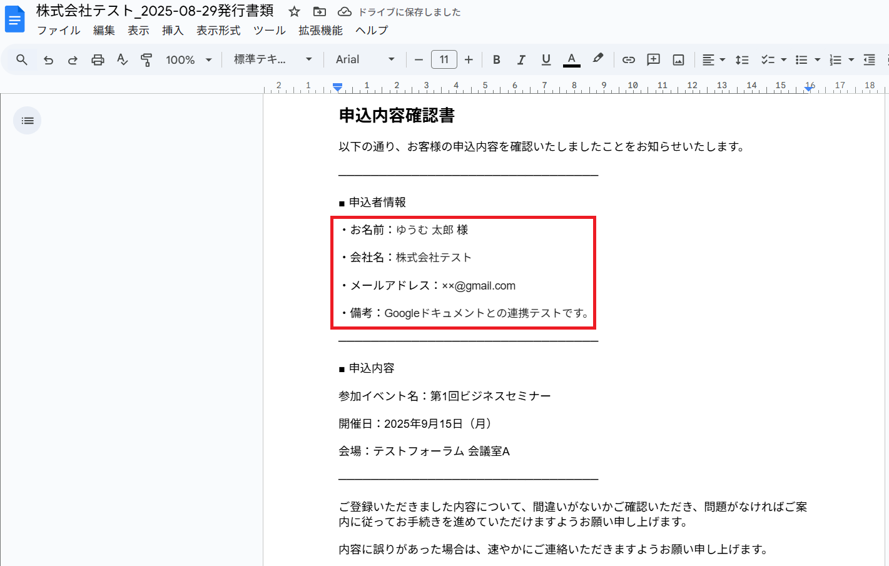This screenshot has width=889, height=566.
Task: Open the ツール menu
Action: click(x=270, y=31)
